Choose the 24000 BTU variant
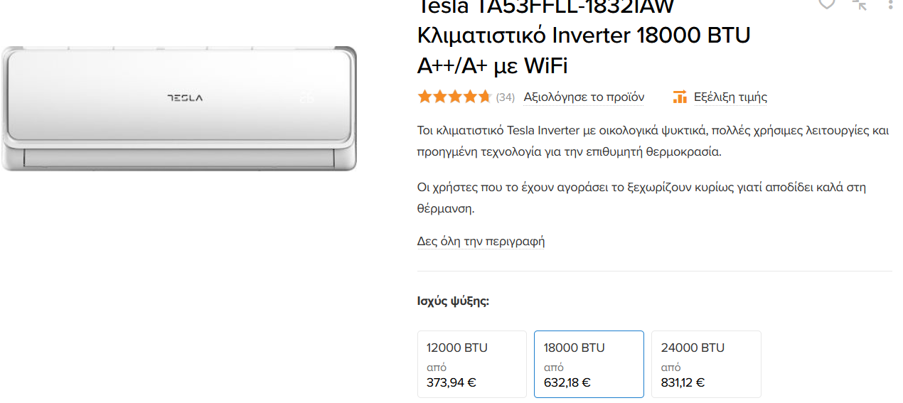The width and height of the screenshot is (903, 403). [x=706, y=364]
